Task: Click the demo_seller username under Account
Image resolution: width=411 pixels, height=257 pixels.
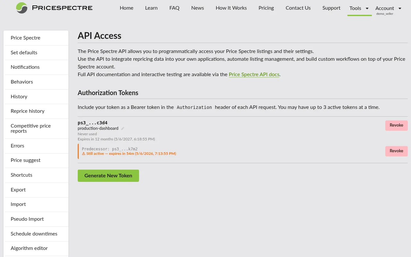Action: 385,14
